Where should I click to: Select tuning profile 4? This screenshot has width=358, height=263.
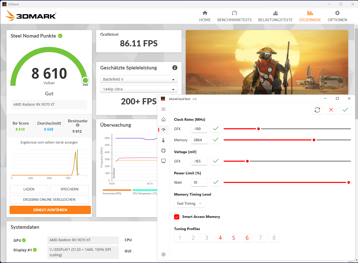pos(220,238)
